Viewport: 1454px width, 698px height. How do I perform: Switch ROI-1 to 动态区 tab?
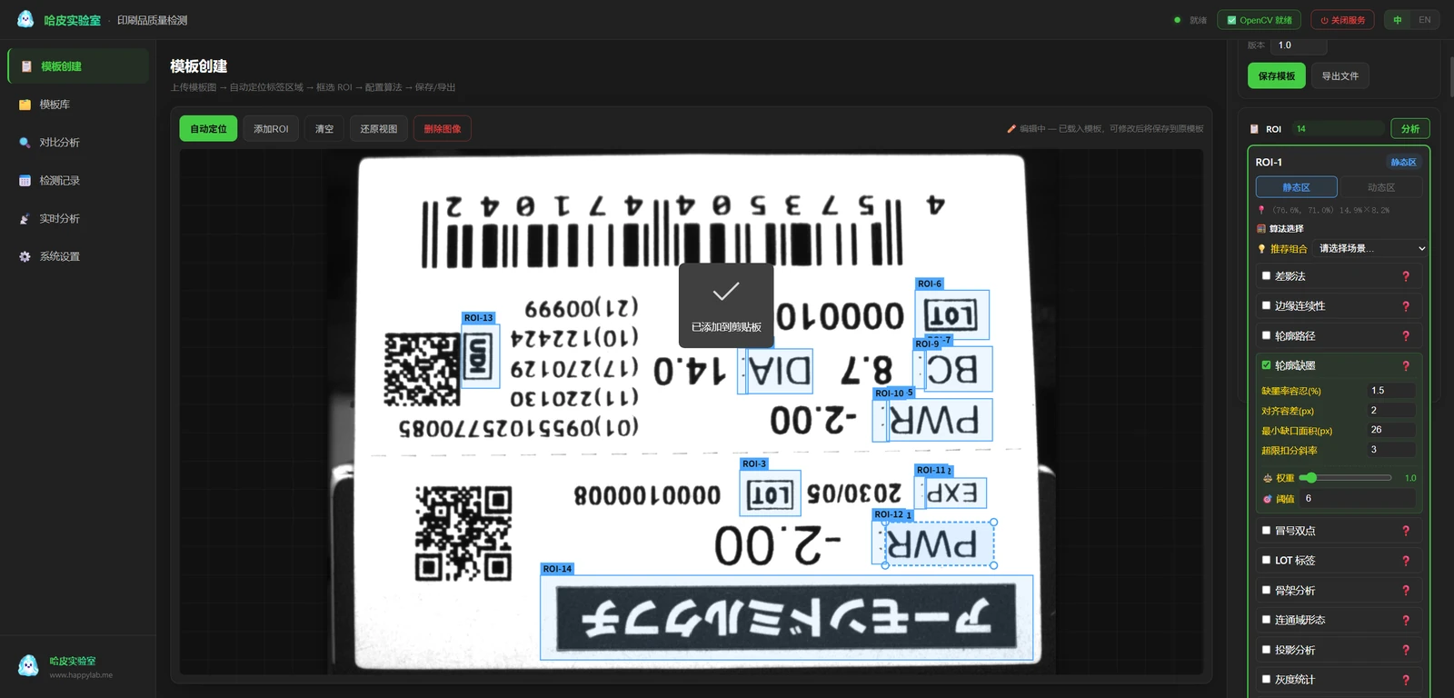point(1380,187)
